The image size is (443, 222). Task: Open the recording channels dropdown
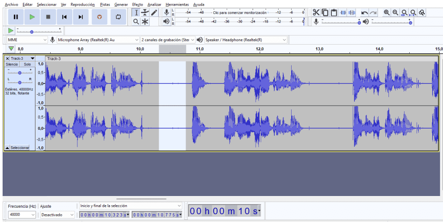[x=168, y=40]
